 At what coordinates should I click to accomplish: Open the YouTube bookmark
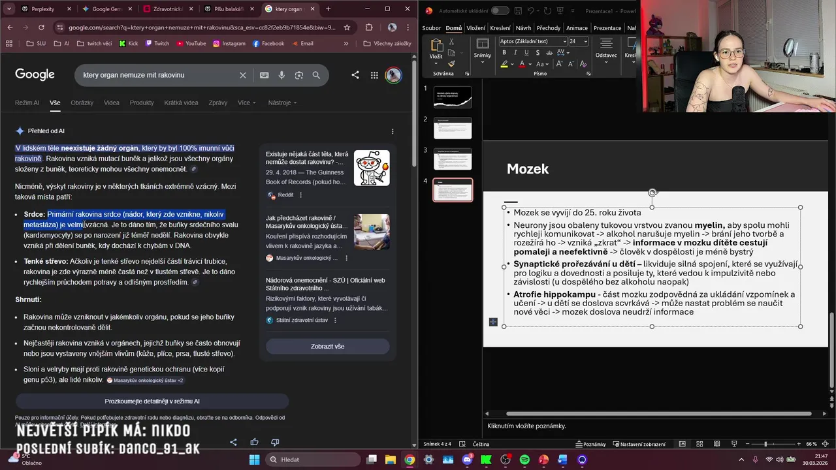pos(191,44)
